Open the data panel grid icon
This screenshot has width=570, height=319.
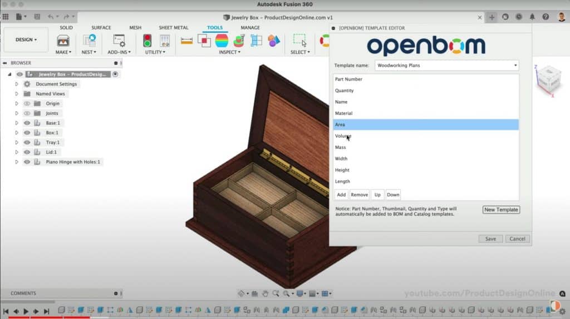(6, 17)
